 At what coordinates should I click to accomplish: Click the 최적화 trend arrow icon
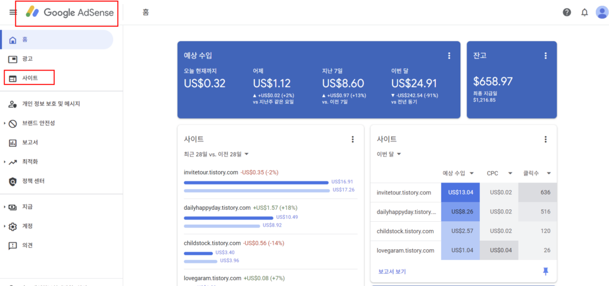pos(13,162)
